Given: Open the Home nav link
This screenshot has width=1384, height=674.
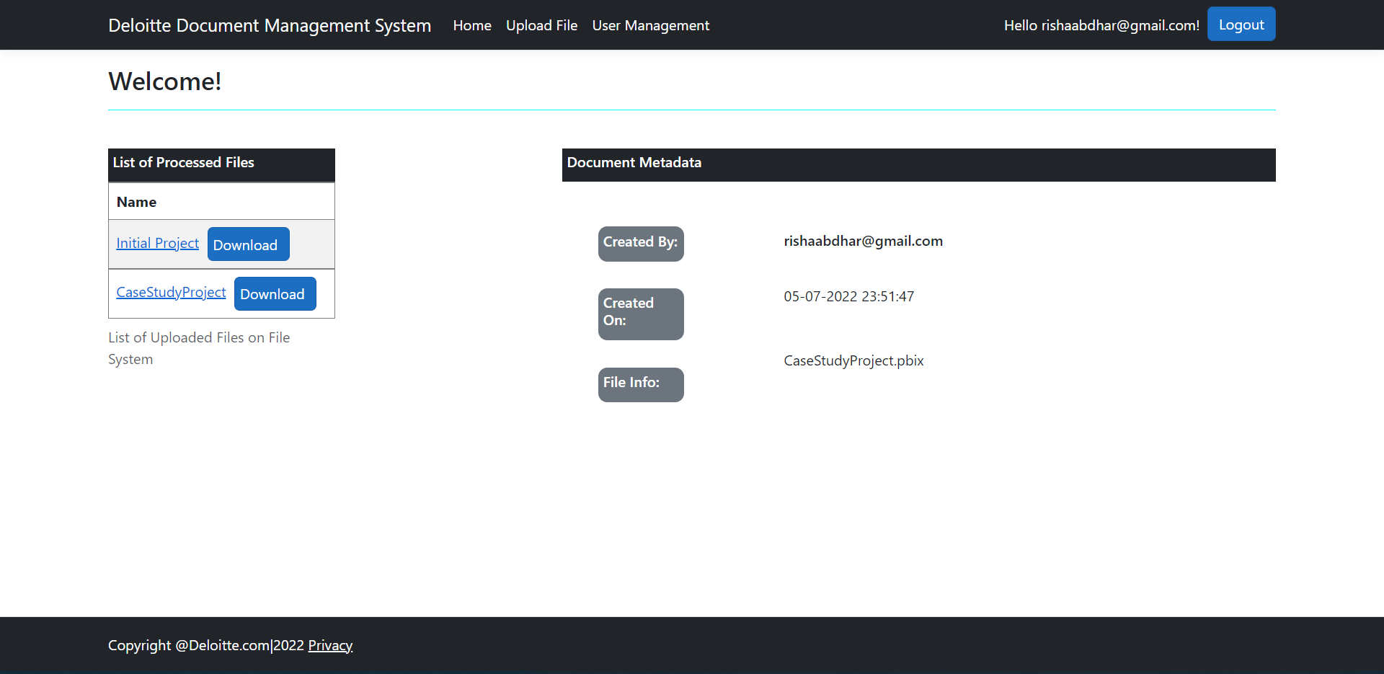Looking at the screenshot, I should point(472,25).
